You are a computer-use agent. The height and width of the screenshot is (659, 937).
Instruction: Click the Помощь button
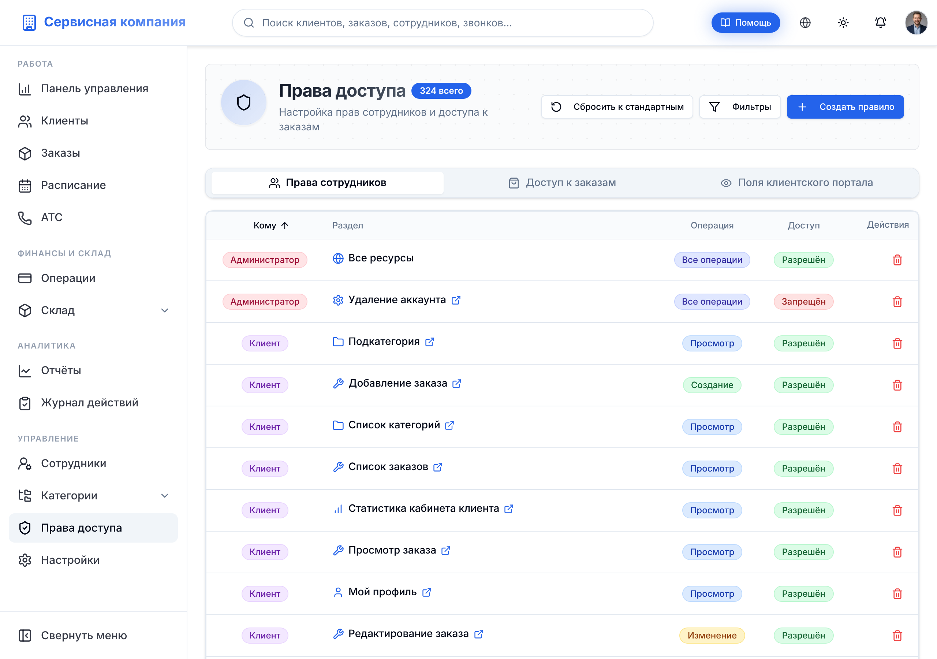[x=746, y=23]
